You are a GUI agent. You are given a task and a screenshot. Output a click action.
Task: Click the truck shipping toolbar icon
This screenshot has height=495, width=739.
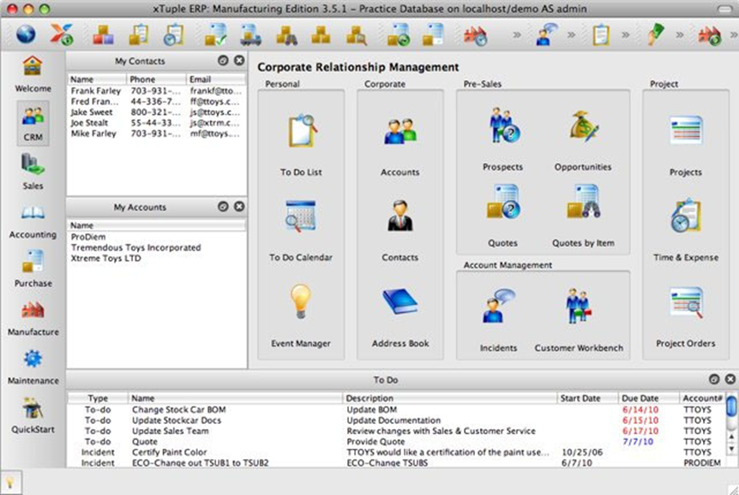(x=250, y=34)
